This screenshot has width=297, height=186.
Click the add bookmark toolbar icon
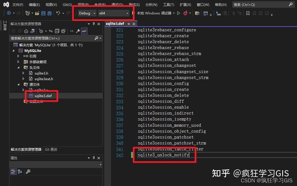[x=248, y=13]
